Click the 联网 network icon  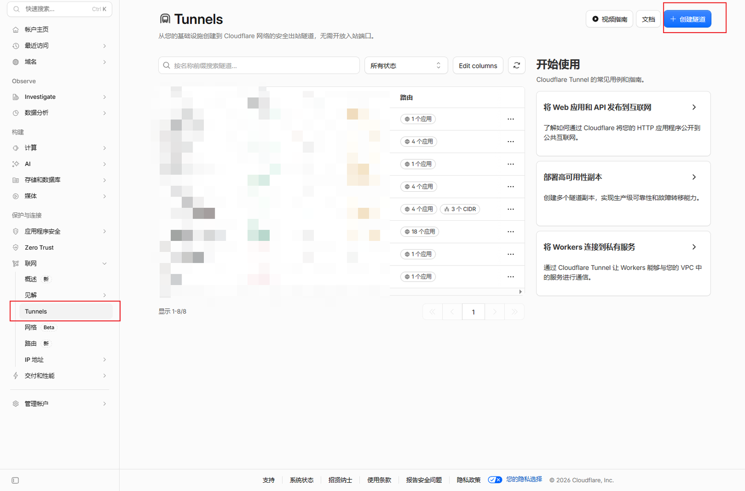(x=16, y=264)
